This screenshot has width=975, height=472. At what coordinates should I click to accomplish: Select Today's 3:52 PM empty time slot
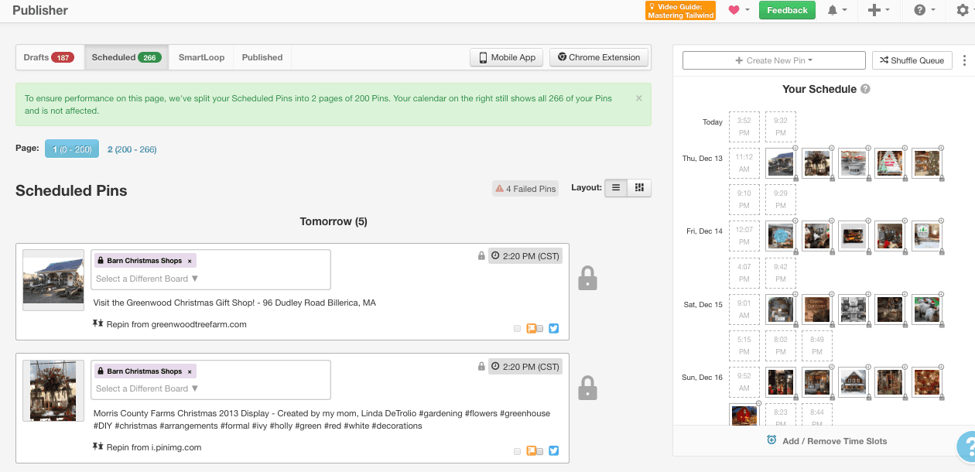click(744, 127)
